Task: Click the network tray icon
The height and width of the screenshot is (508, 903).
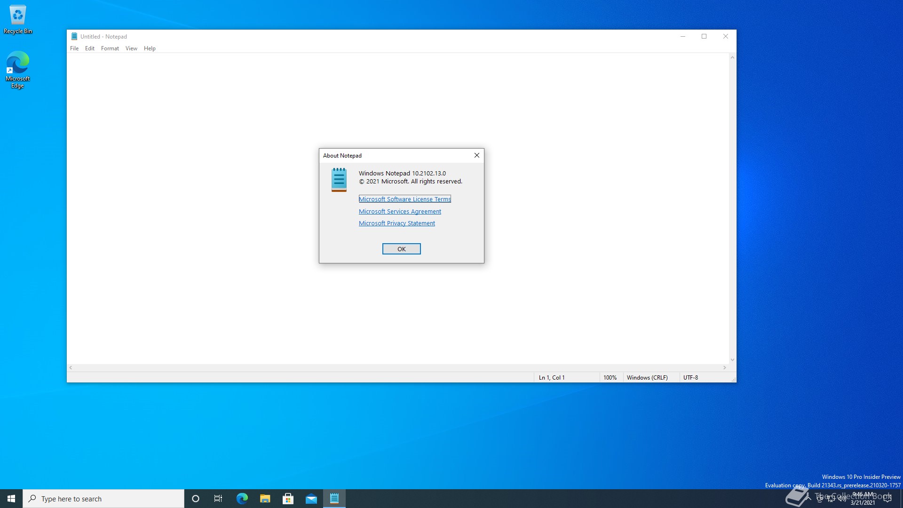Action: click(x=831, y=499)
